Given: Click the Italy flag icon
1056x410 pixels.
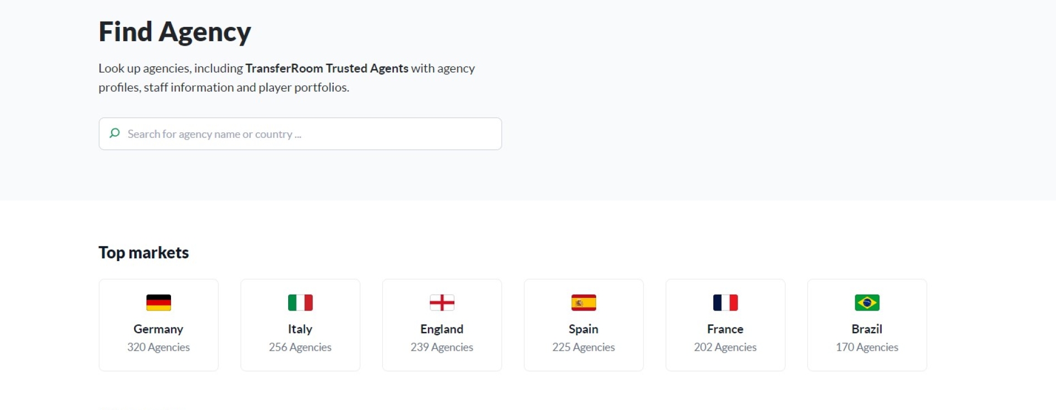Looking at the screenshot, I should pos(300,303).
